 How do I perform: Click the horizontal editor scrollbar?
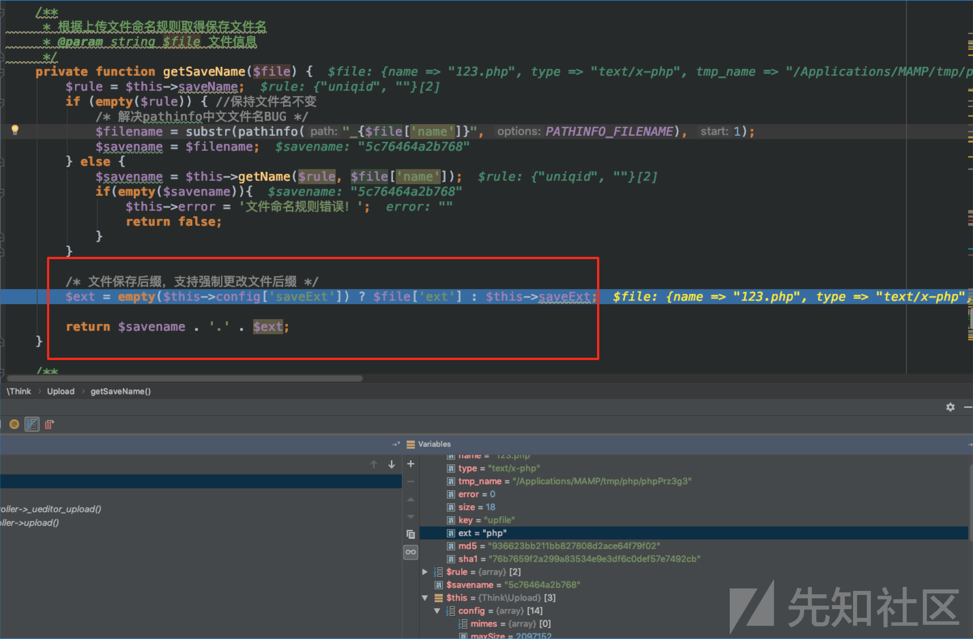185,378
